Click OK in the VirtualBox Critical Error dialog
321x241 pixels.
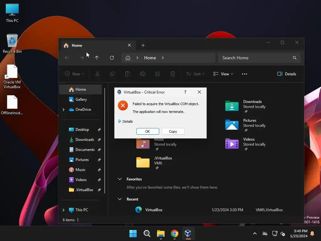tap(148, 131)
